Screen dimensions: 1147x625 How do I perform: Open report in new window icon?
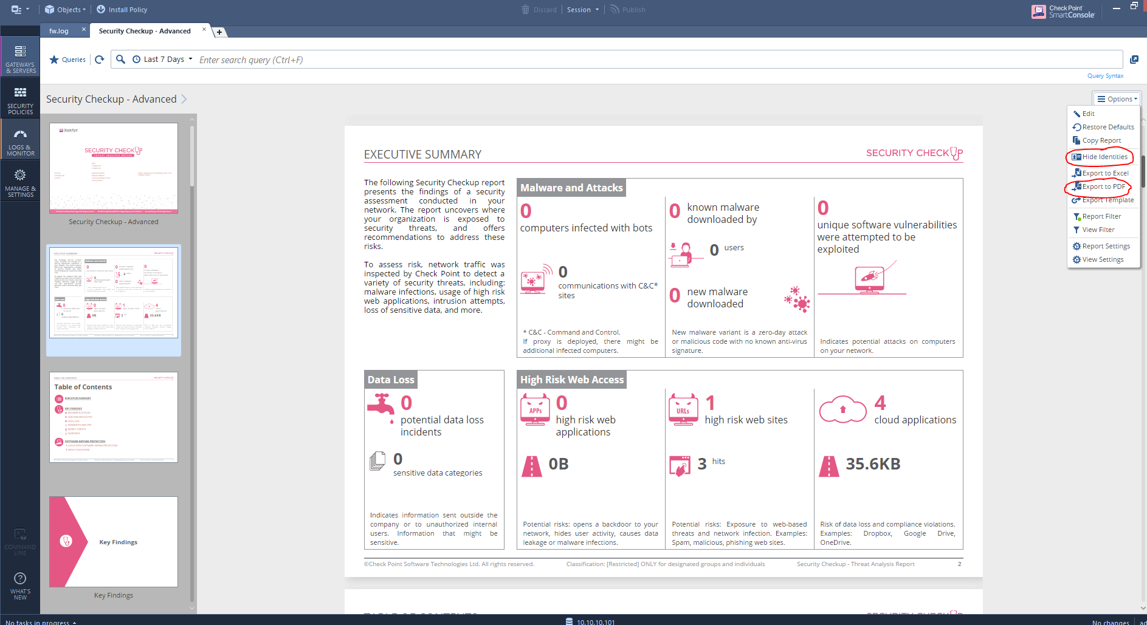(x=1134, y=60)
